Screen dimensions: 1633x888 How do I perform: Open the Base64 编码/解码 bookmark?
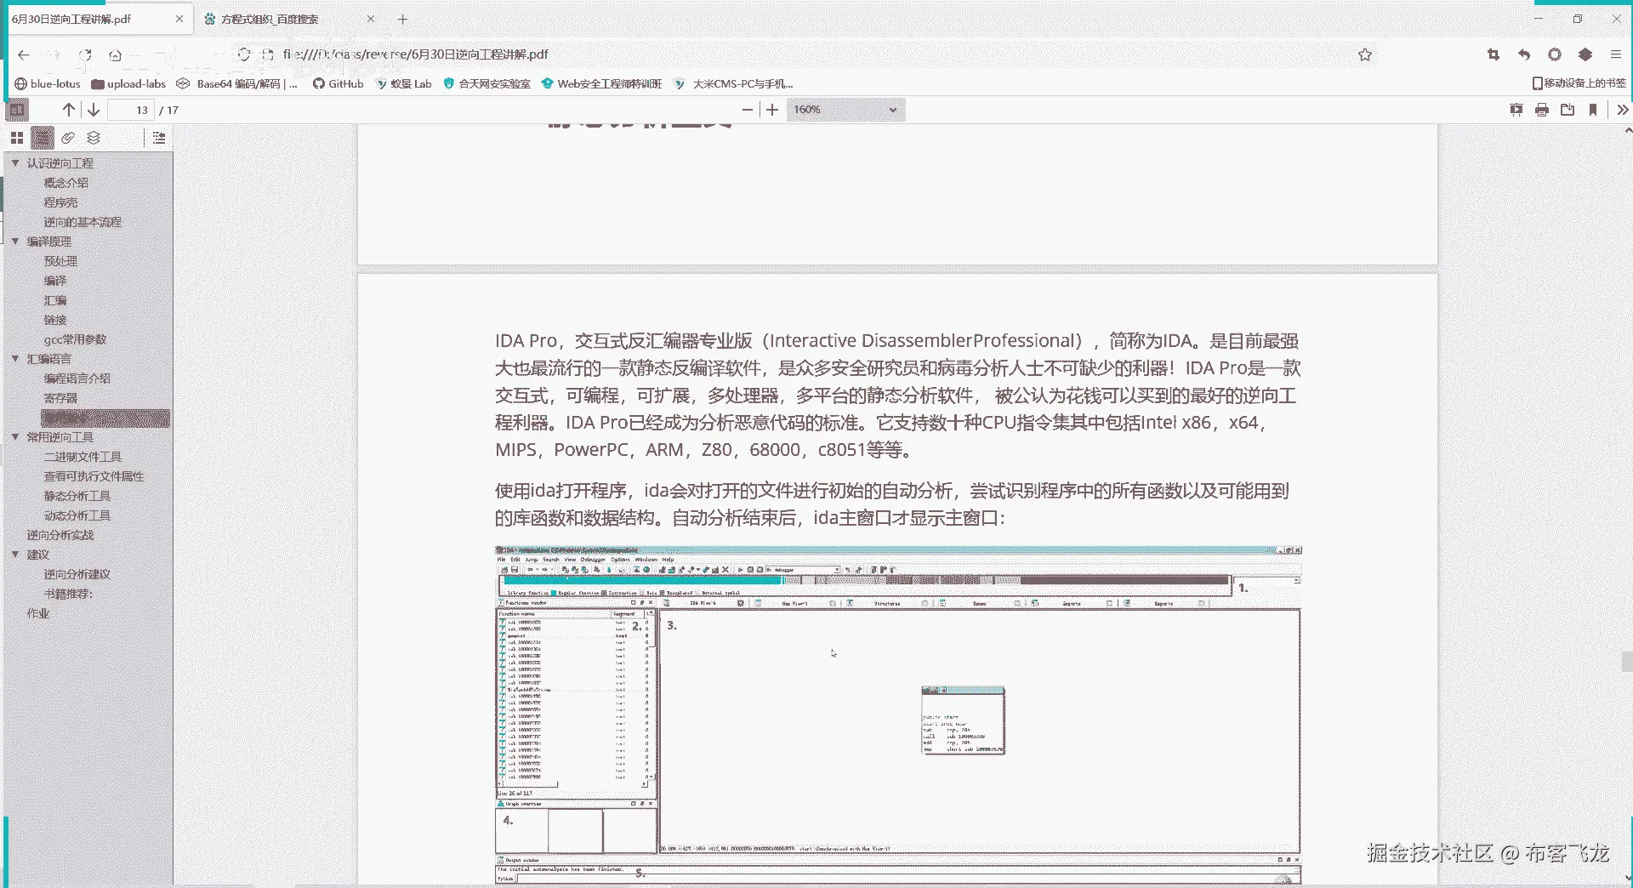point(237,83)
